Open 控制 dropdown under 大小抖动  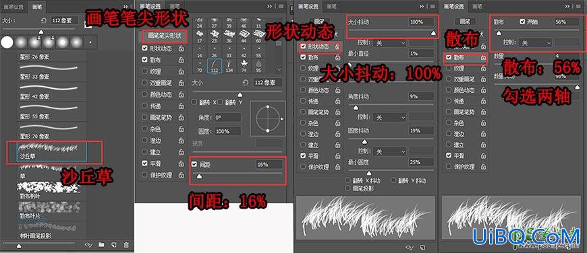click(x=390, y=43)
